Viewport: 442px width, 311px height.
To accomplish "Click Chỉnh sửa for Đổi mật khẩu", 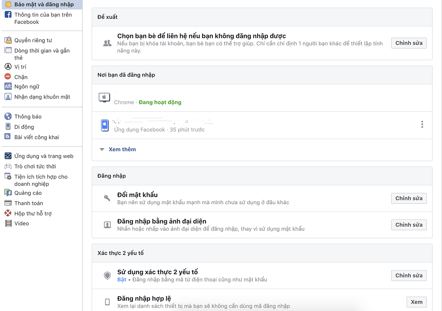I will [x=408, y=198].
